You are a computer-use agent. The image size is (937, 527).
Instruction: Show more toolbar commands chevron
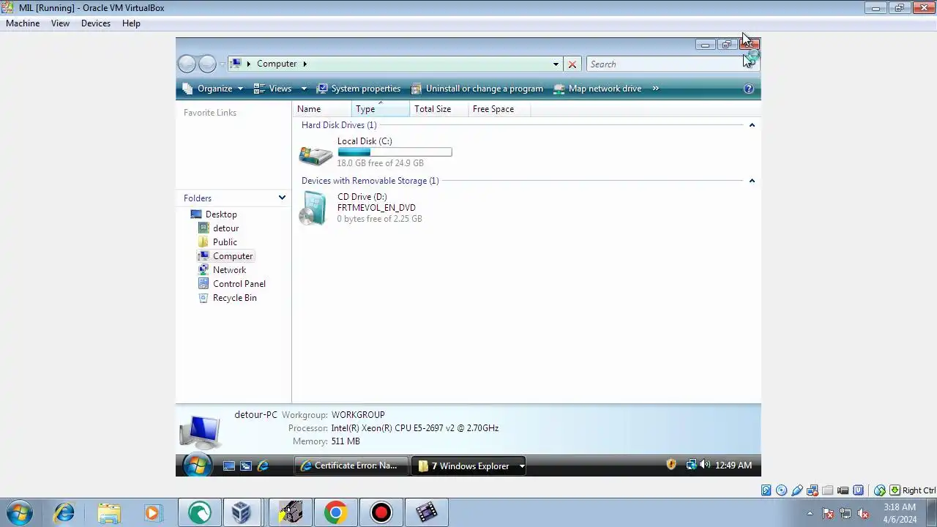[655, 89]
